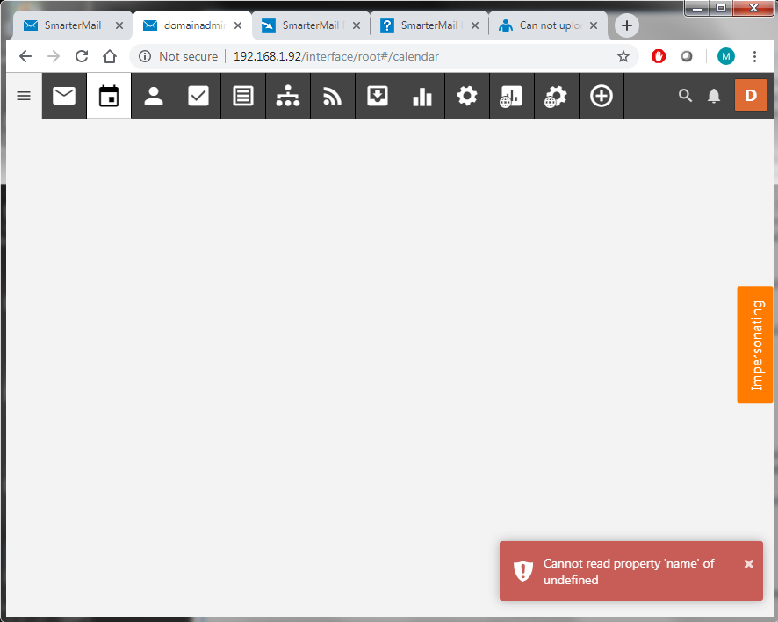Screen dimensions: 778x622
Task: Open the RSS Feeds icon
Action: click(x=333, y=96)
